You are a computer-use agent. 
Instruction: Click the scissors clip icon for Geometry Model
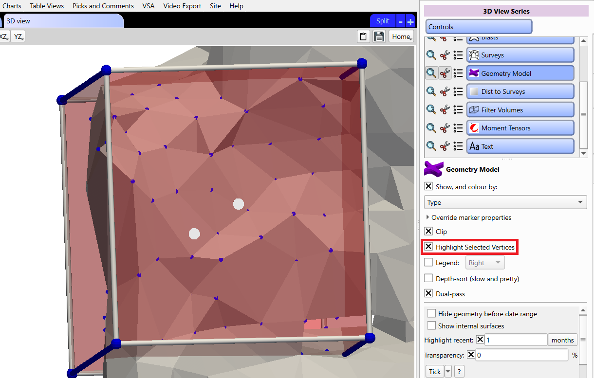point(445,73)
